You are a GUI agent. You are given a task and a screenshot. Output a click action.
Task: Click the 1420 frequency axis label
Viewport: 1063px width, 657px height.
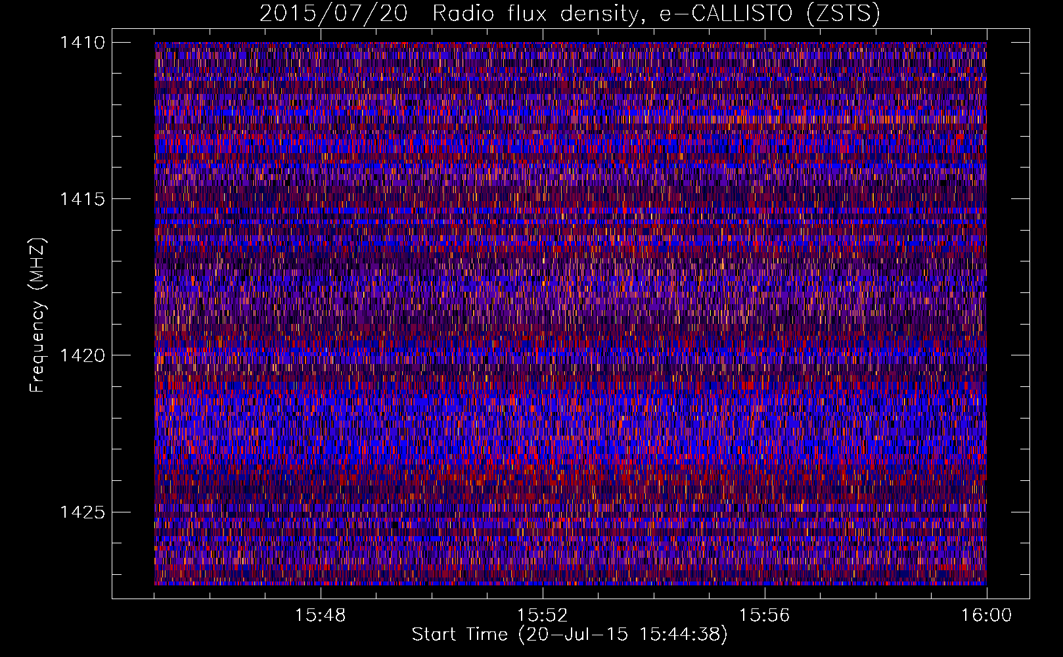pos(82,355)
